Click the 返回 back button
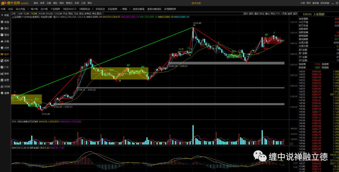This screenshot has height=172, width=339. pyautogui.click(x=295, y=13)
